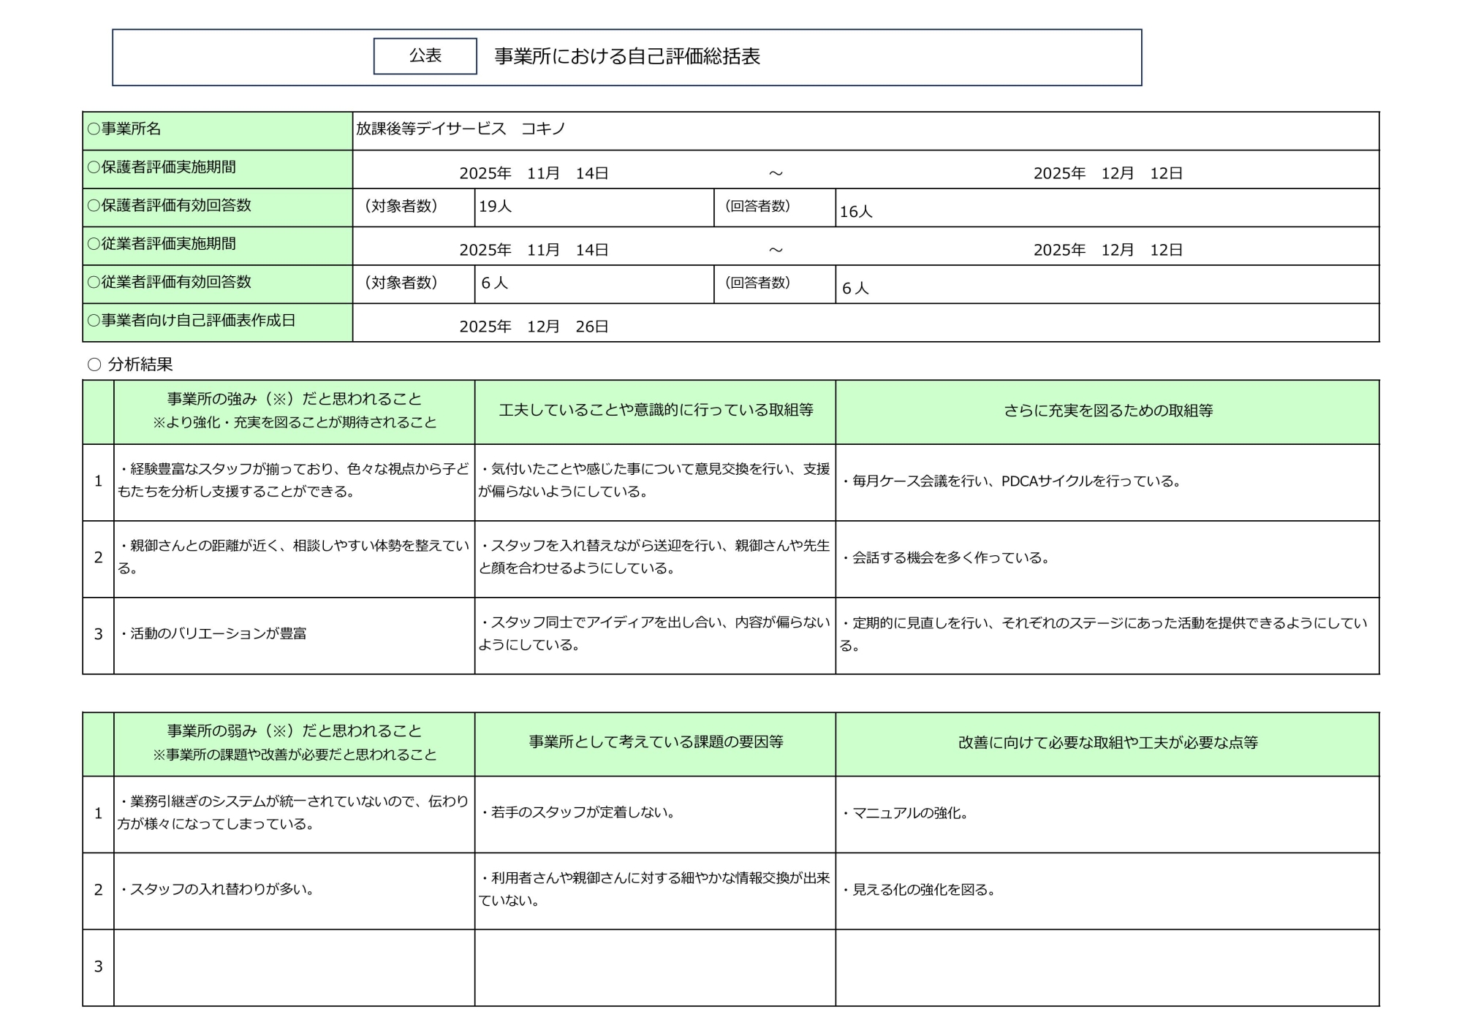The image size is (1462, 1033).
Task: Click the title 事業所における自己評価総括表
Action: click(626, 57)
